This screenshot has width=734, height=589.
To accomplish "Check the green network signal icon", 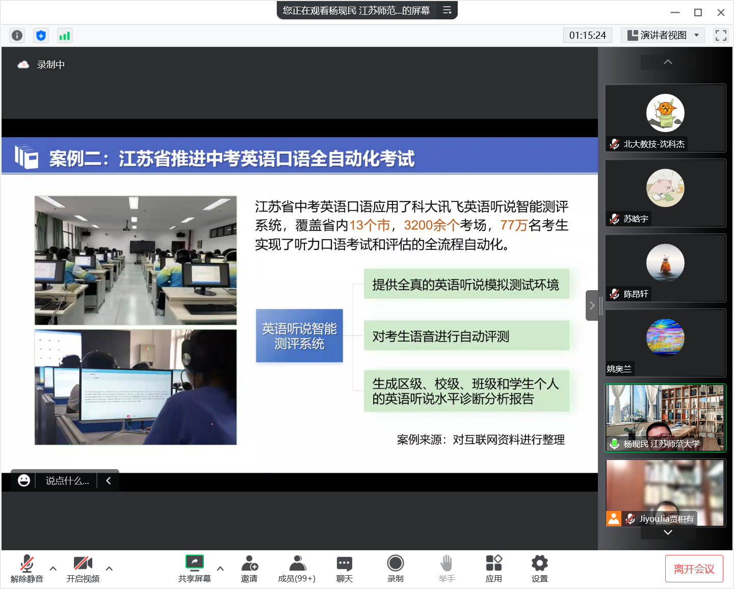I will click(65, 35).
